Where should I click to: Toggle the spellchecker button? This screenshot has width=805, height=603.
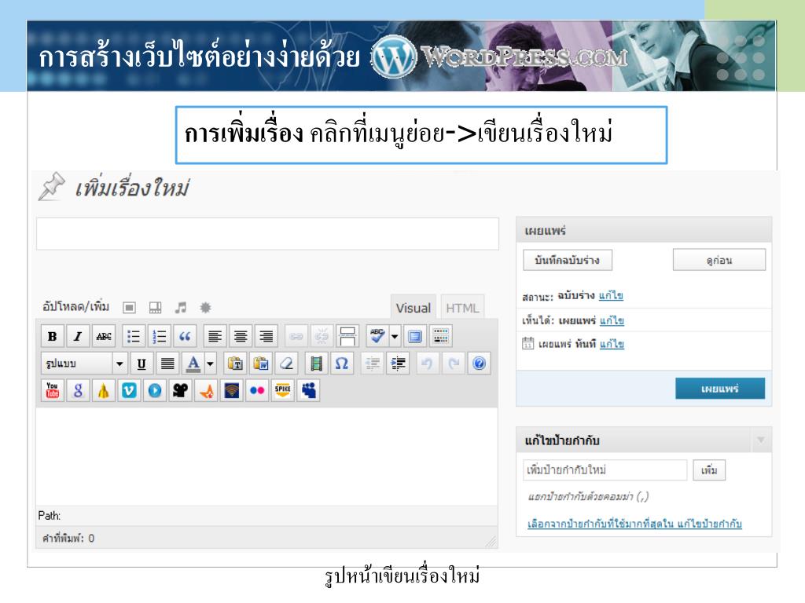click(x=377, y=336)
